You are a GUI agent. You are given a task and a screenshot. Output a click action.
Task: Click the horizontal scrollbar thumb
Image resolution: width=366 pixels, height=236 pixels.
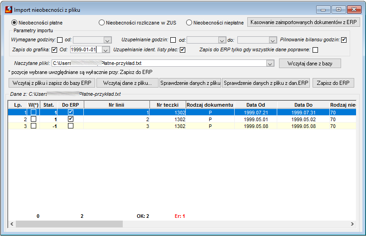(x=69, y=224)
